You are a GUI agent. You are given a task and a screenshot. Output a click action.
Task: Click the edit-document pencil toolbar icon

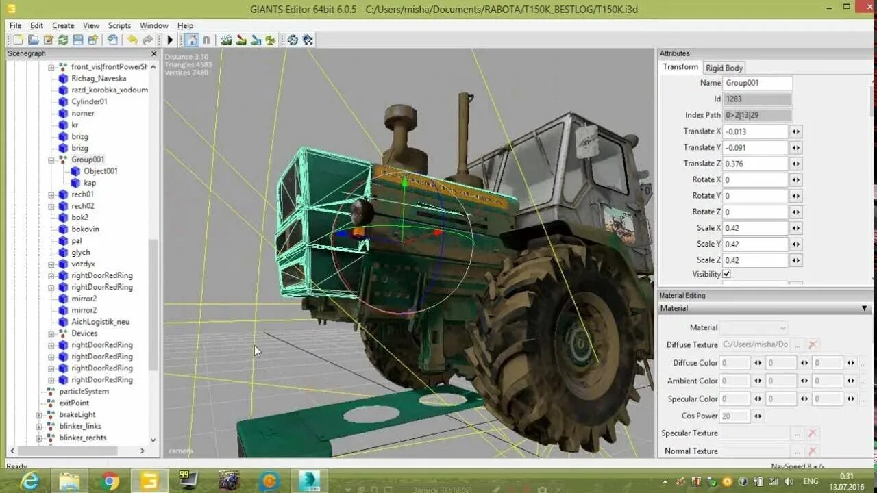pyautogui.click(x=48, y=40)
